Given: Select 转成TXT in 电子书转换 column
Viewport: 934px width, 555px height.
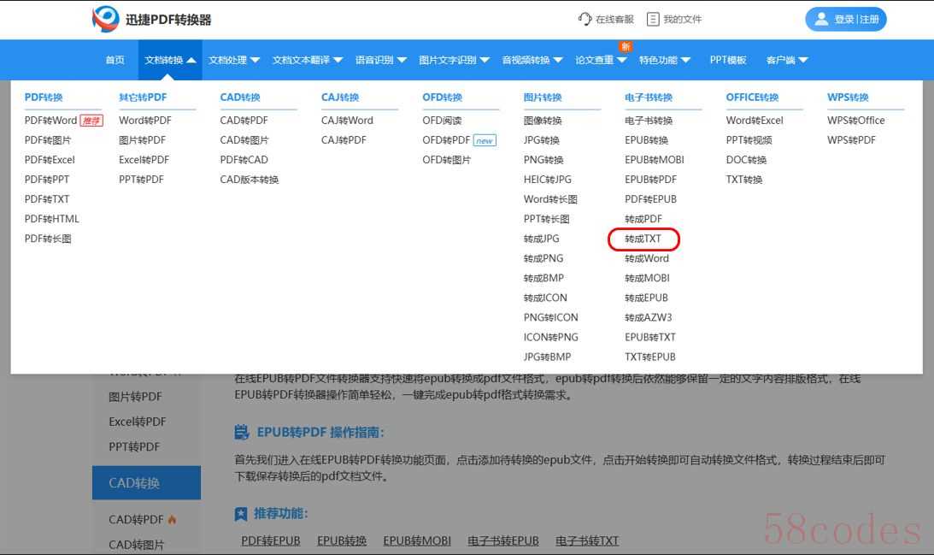Looking at the screenshot, I should [x=643, y=239].
